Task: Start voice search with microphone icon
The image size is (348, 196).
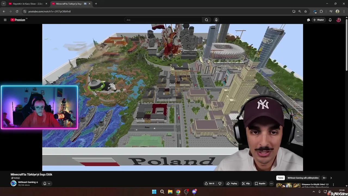Action: point(216,20)
